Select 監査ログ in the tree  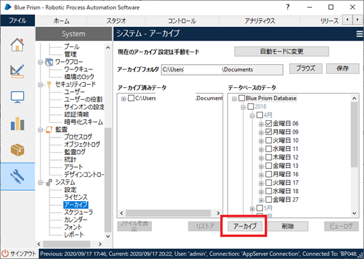[x=75, y=152]
